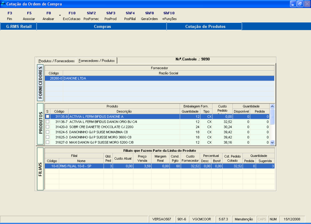
Task: Open the ShF10 +Funções menu
Action: pyautogui.click(x=169, y=16)
